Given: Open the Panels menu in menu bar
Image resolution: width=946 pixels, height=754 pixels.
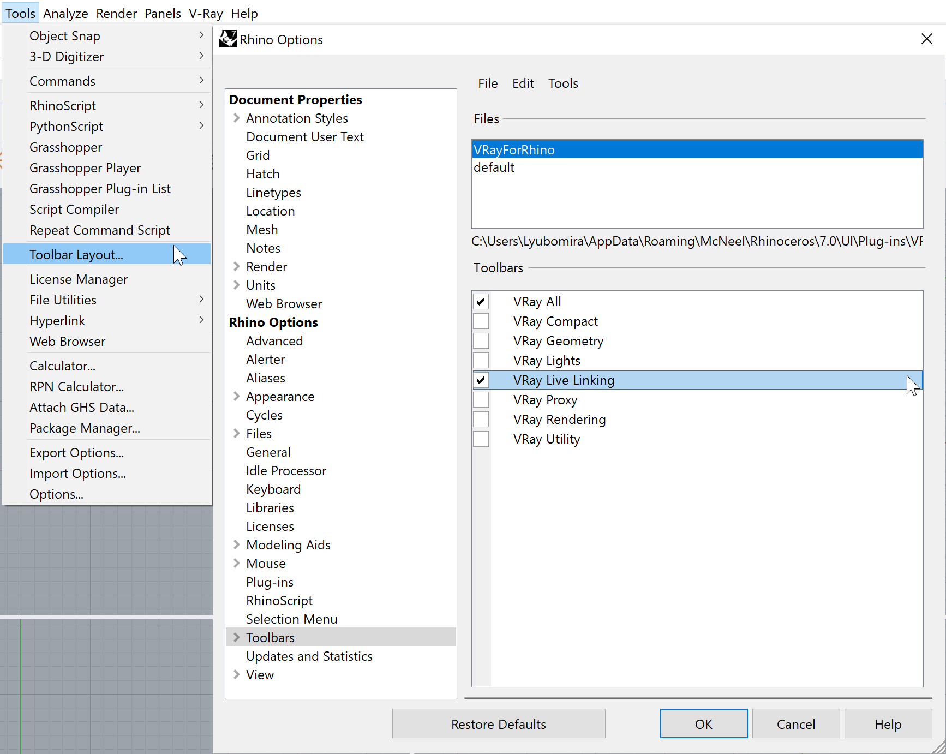Looking at the screenshot, I should tap(163, 14).
